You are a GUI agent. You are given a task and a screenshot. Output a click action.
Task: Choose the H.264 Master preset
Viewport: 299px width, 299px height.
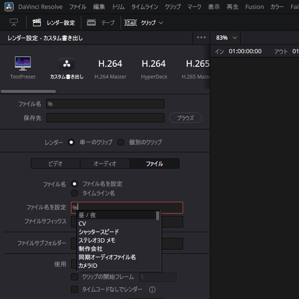pyautogui.click(x=110, y=67)
